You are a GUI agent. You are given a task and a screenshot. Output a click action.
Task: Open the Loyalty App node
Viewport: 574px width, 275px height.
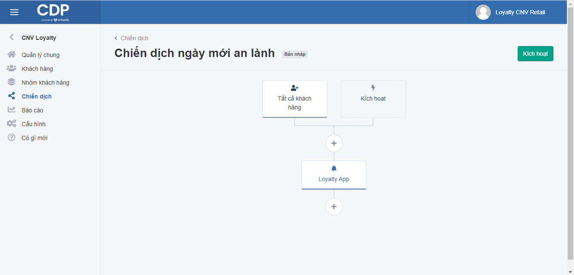point(334,175)
